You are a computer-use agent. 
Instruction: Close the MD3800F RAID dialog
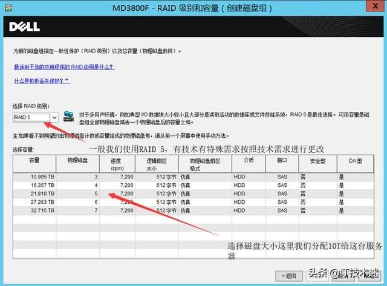(375, 6)
